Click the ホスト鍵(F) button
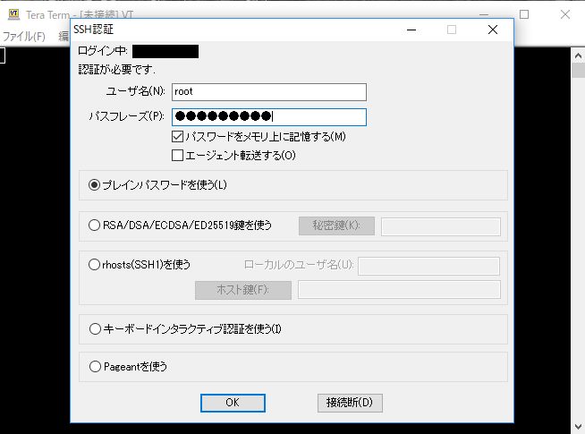Viewport: 585px width, 434px height. (243, 290)
